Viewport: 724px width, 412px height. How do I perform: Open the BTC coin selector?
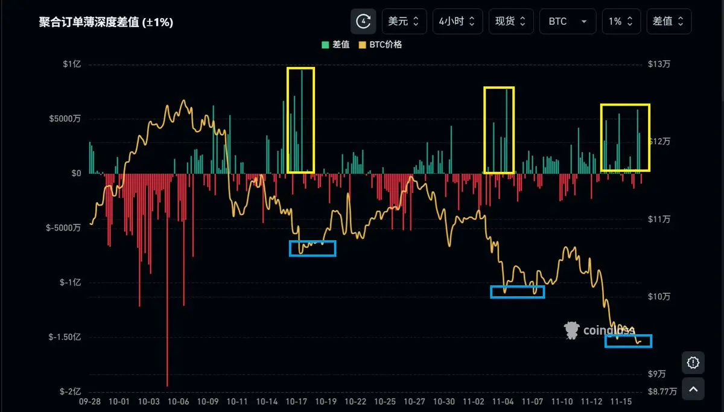568,21
